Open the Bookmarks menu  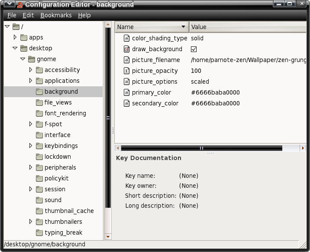pos(56,15)
